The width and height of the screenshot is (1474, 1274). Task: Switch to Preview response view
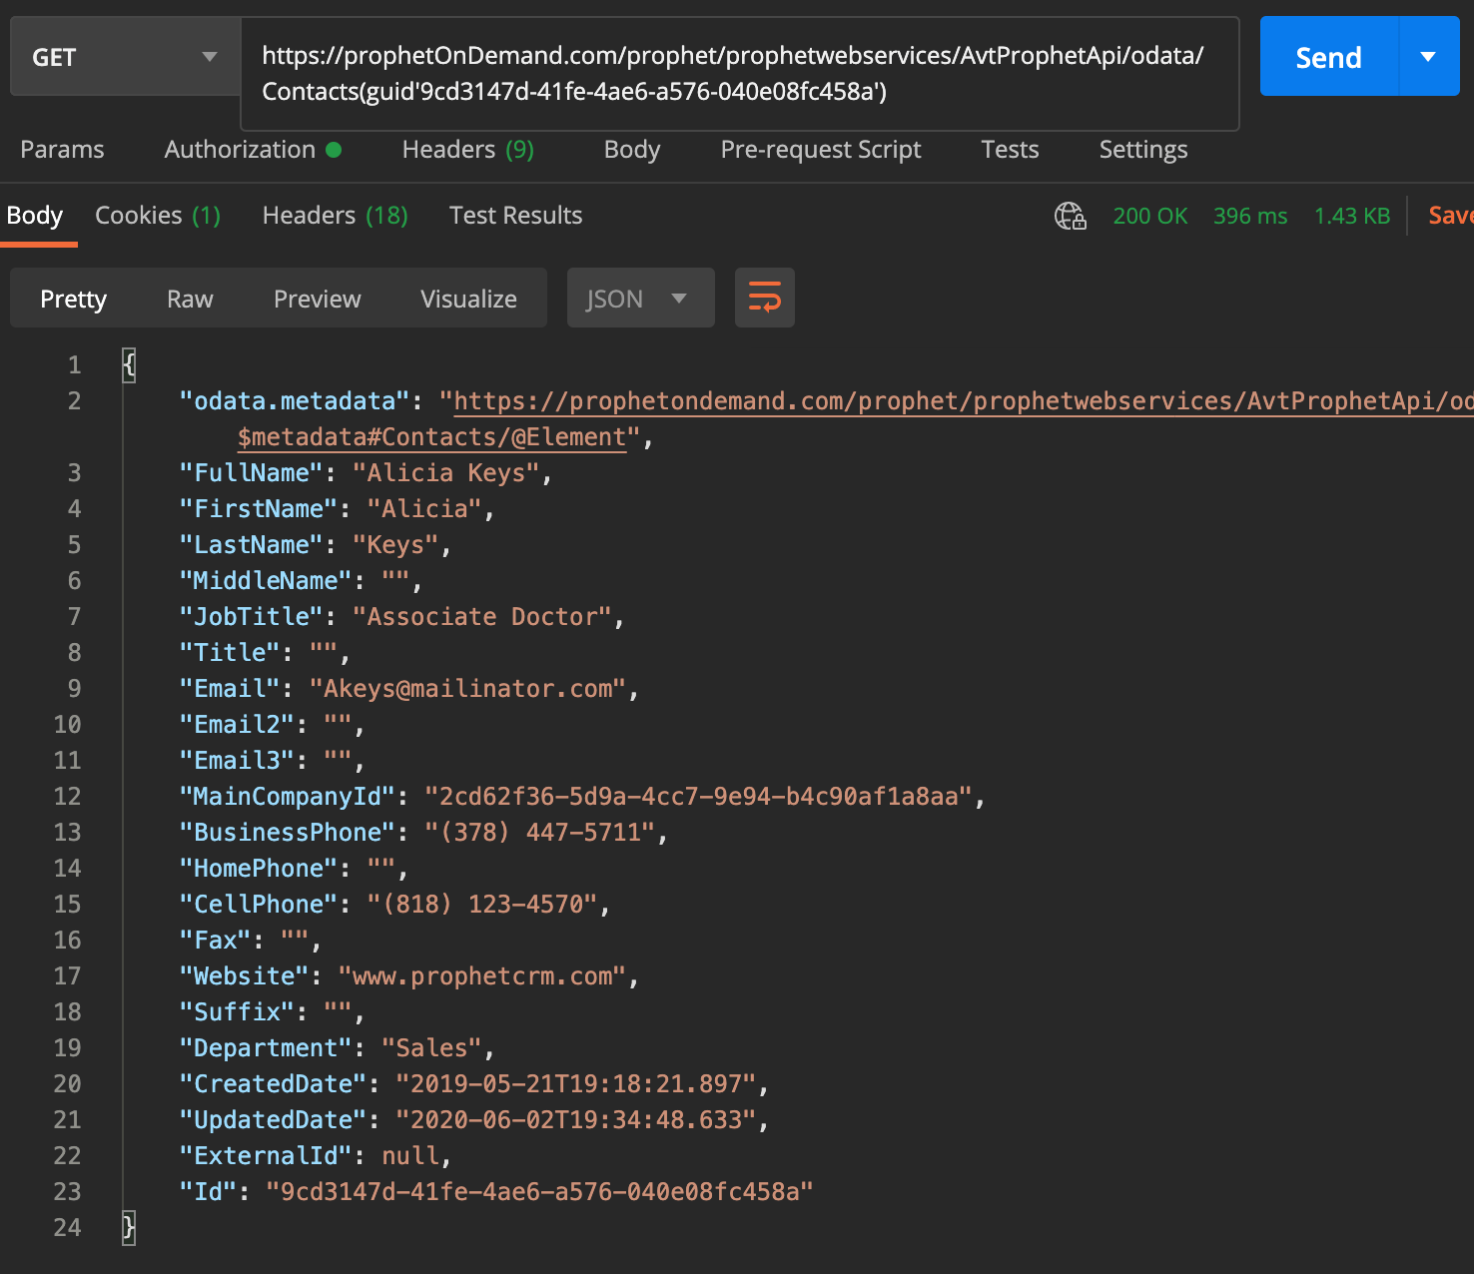click(x=318, y=299)
